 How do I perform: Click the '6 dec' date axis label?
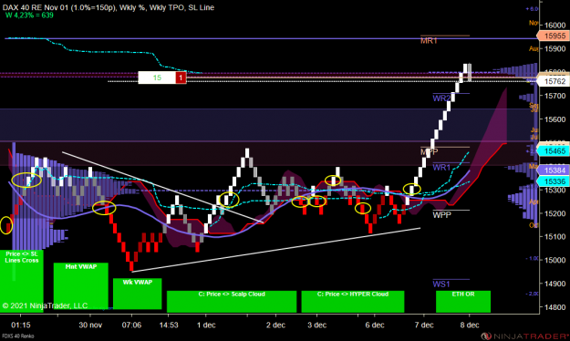pos(375,325)
